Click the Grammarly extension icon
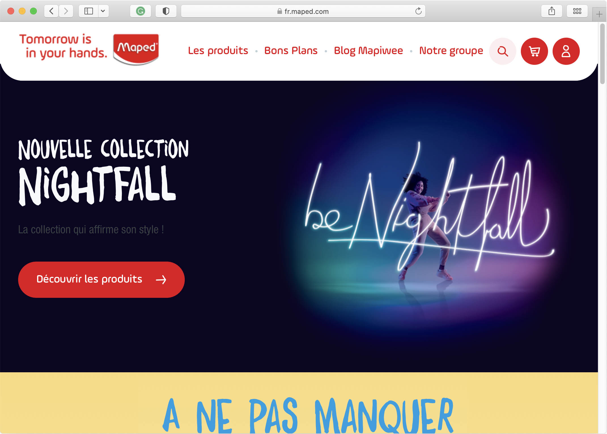The width and height of the screenshot is (607, 434). (140, 11)
